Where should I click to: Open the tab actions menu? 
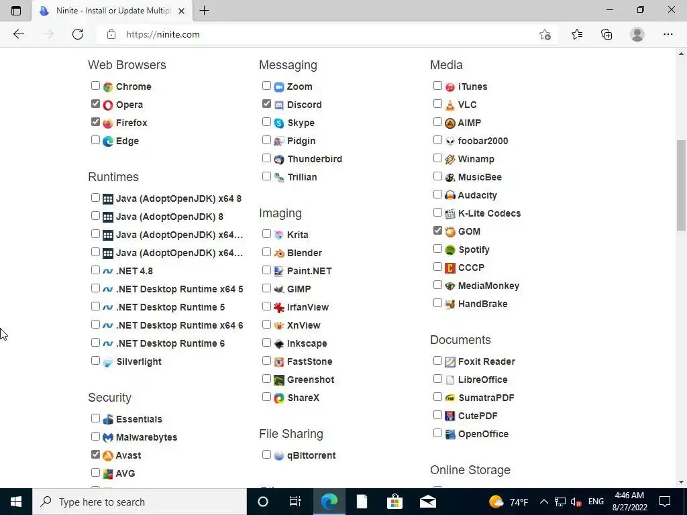click(16, 11)
